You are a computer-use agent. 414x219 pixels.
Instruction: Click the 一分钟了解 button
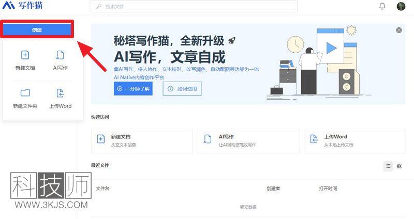click(133, 88)
